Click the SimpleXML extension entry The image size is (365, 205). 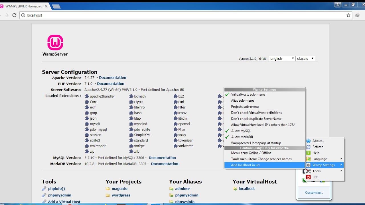tap(140, 135)
